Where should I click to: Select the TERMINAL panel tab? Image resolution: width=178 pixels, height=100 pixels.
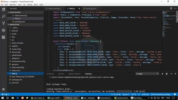(88, 74)
